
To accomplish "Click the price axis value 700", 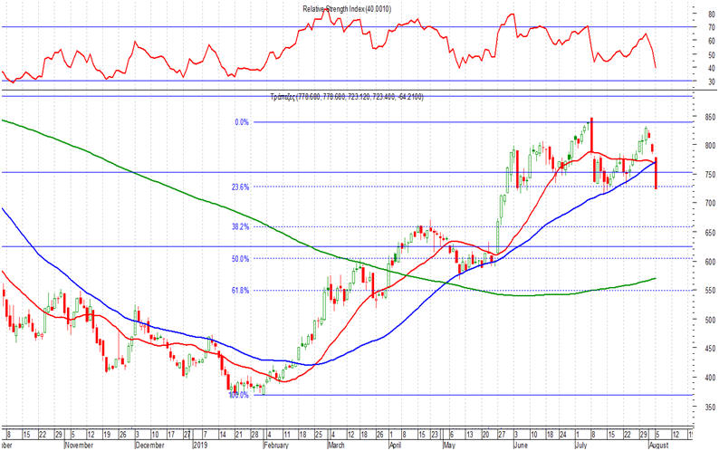I will [710, 203].
